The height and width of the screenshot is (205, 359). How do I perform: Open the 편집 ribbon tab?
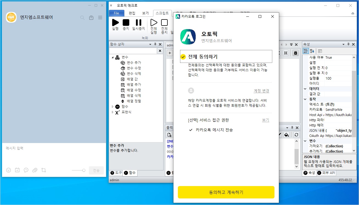click(132, 13)
